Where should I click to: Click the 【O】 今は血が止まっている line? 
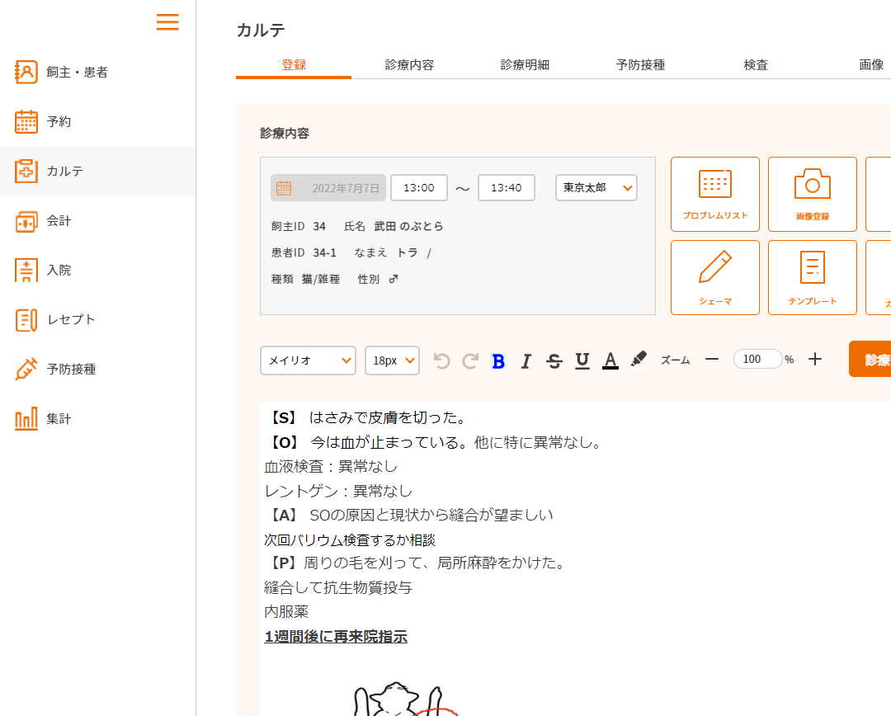tap(435, 443)
